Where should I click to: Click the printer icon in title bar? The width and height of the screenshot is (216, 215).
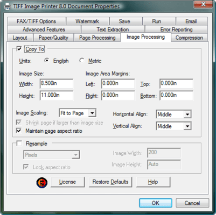coord(8,6)
